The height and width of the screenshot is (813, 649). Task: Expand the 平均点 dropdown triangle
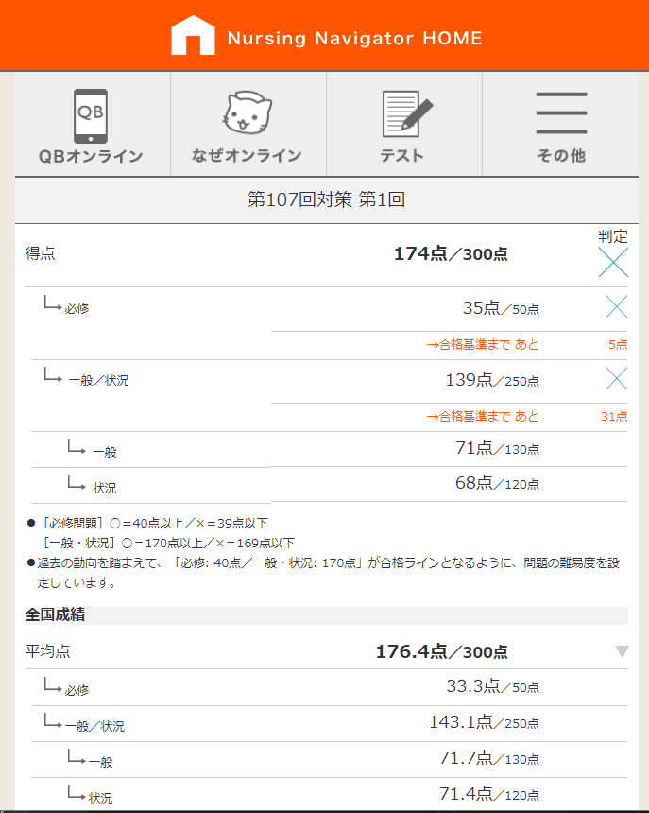622,651
